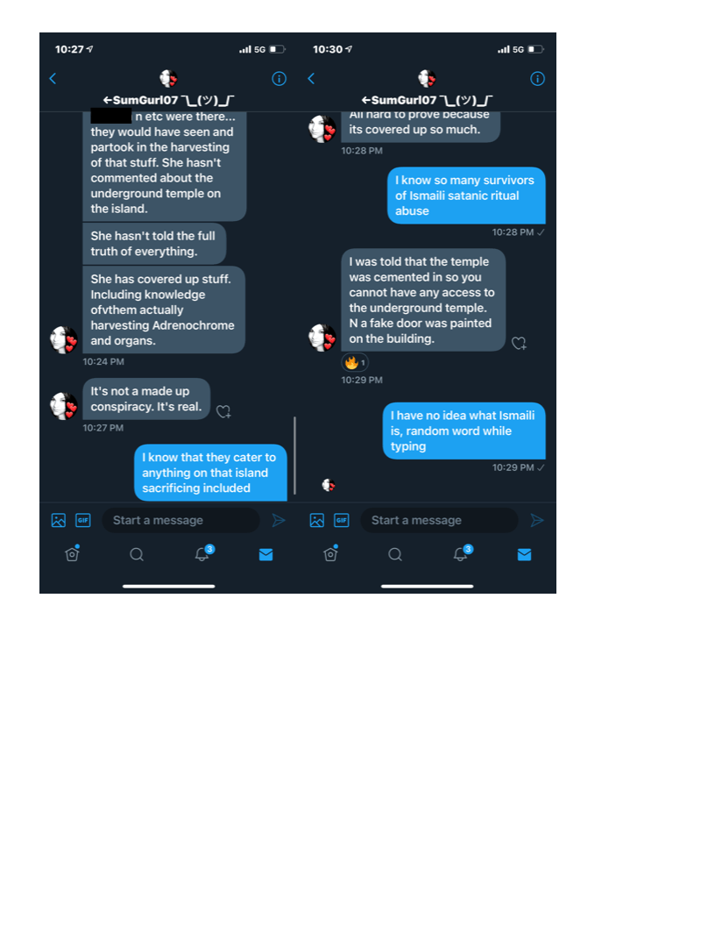Screen dimensions: 715x926
Task: Open the GIF picker in right chat
Action: click(x=342, y=520)
